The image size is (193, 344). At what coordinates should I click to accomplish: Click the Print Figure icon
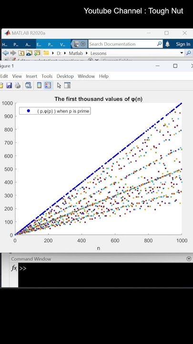coord(18,86)
